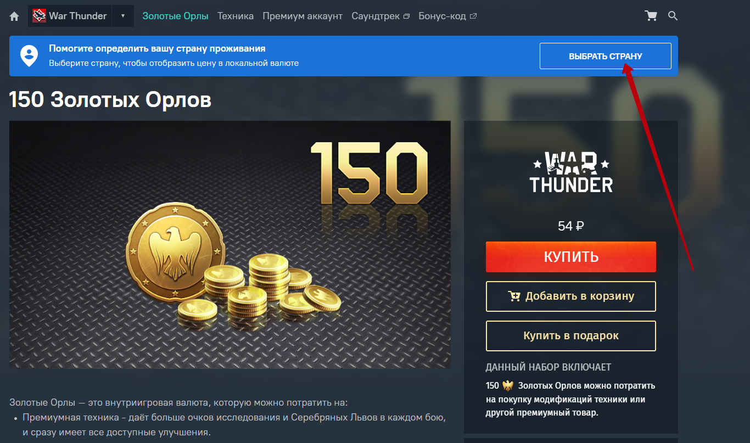Click Купить в подарок button
750x443 pixels.
[x=571, y=336]
